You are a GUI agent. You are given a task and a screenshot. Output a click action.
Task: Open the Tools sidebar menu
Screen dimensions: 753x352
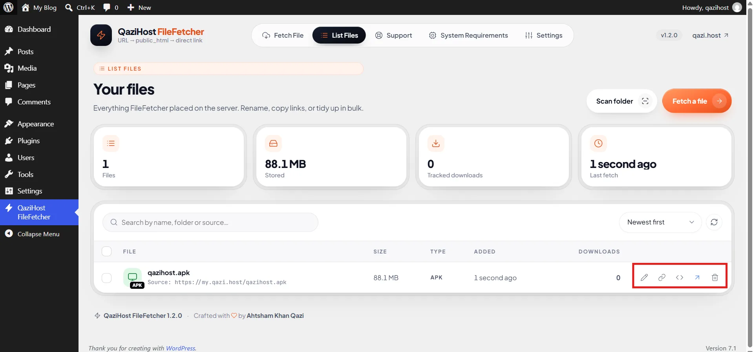click(39, 174)
